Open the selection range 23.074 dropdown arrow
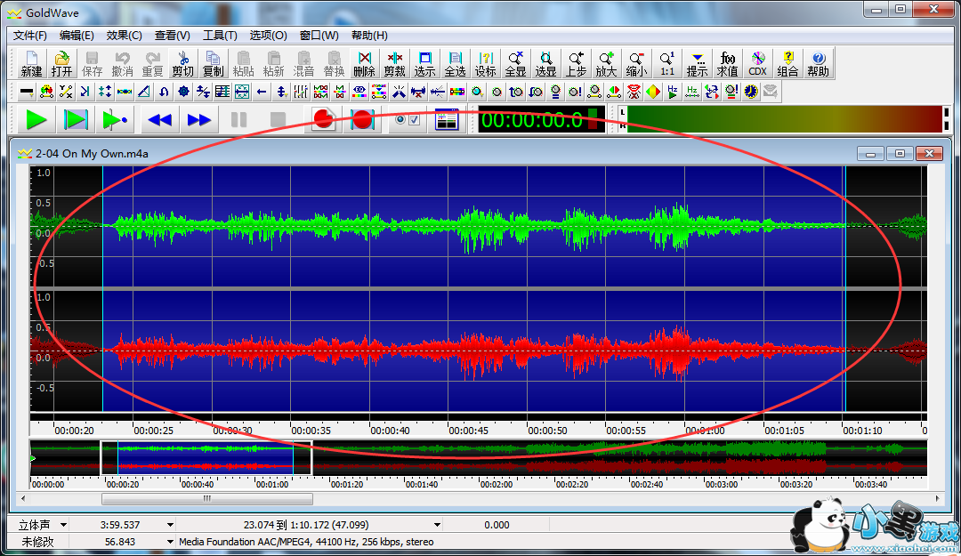The image size is (961, 556). 438,525
